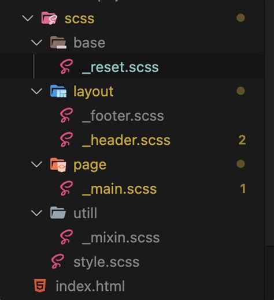Open the _footer.scss file
The image size is (274, 300).
(x=123, y=115)
